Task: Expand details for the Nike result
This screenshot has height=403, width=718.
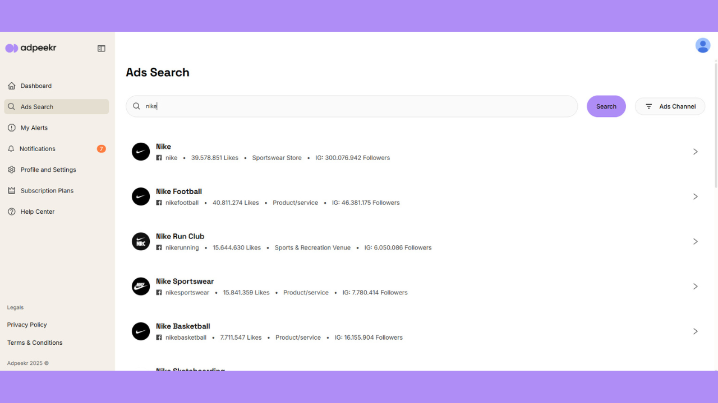Action: [x=696, y=152]
